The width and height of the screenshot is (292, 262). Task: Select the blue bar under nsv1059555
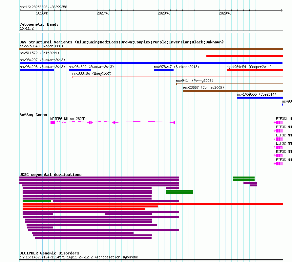(x=260, y=98)
